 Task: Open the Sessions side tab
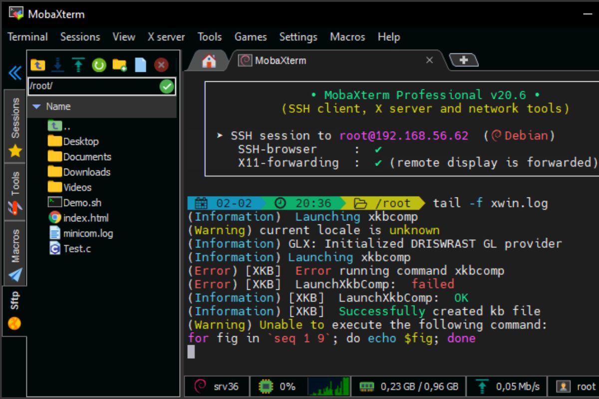15,126
